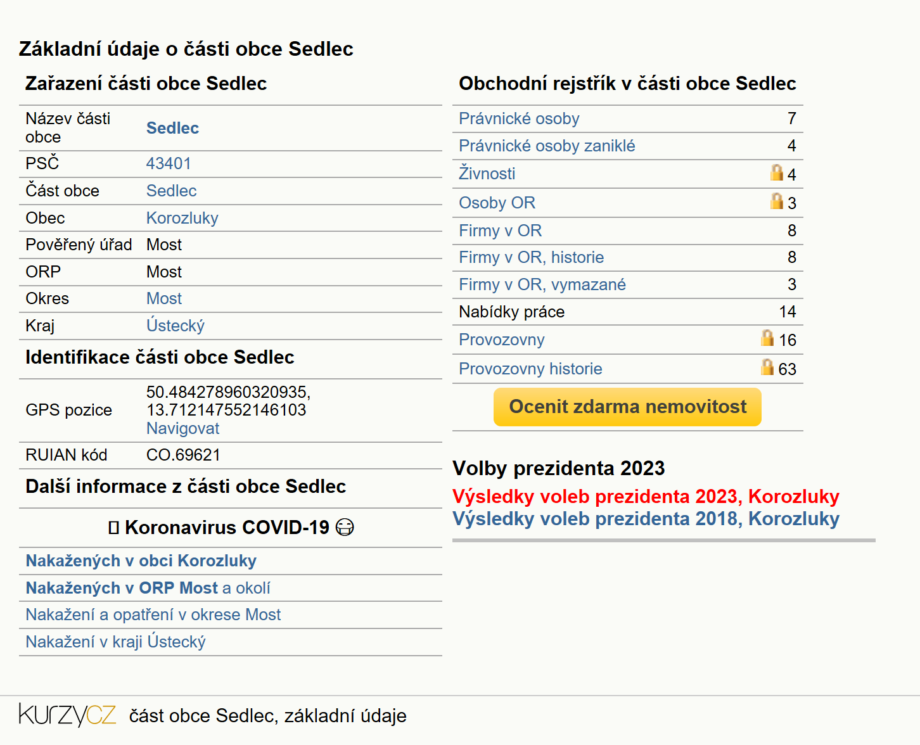Screen dimensions: 920x745
Task: Click the masked face emoji after COVID-19
Action: [x=345, y=527]
